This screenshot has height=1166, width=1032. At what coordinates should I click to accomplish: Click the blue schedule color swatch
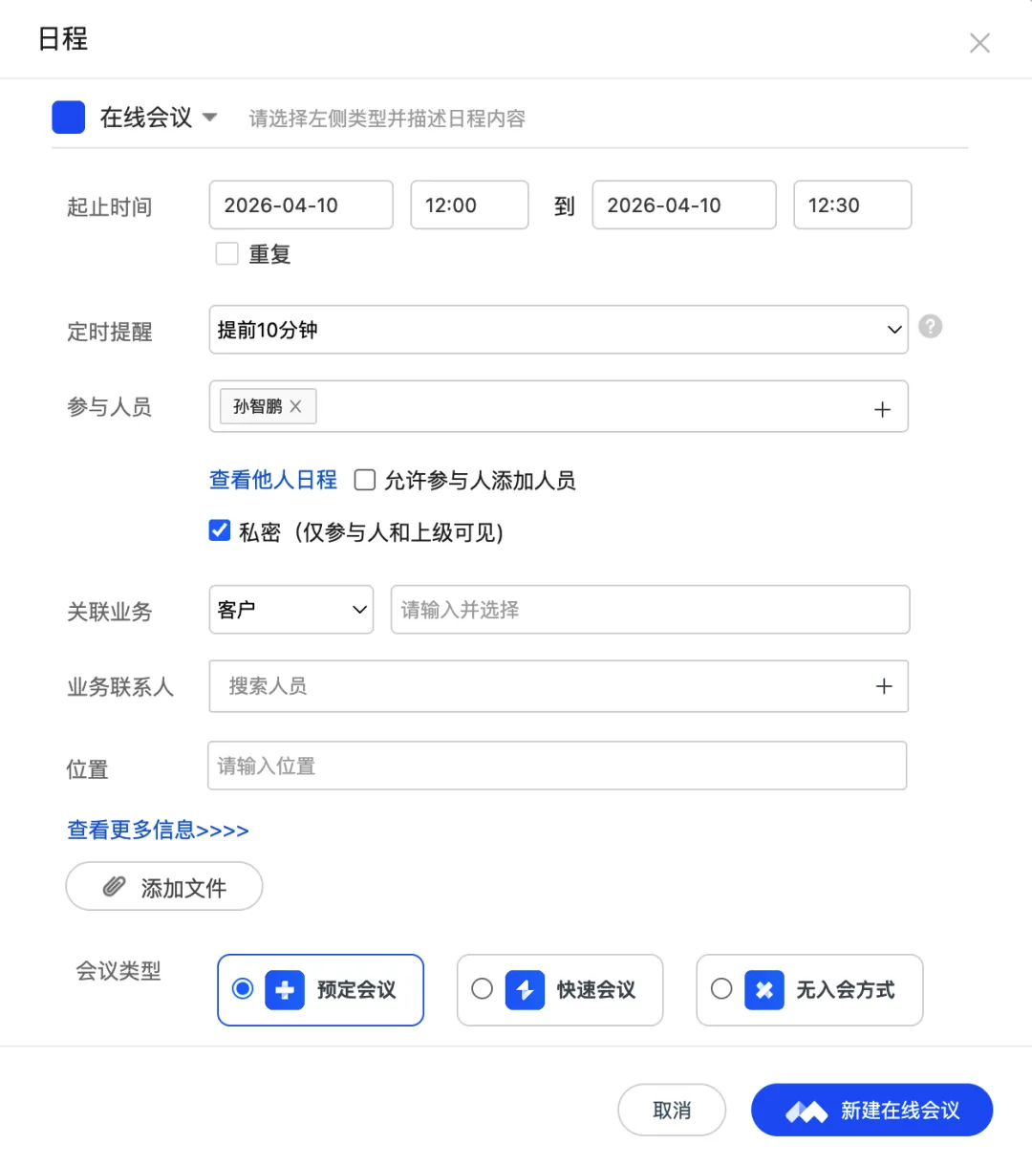69,118
